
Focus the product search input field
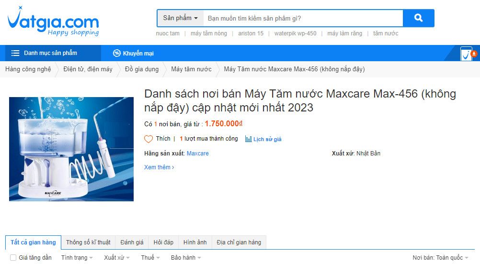pos(303,18)
